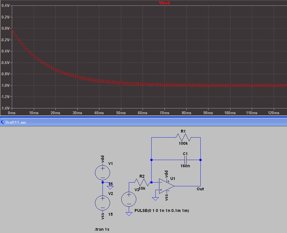Click the U1 reference label

coord(173,178)
